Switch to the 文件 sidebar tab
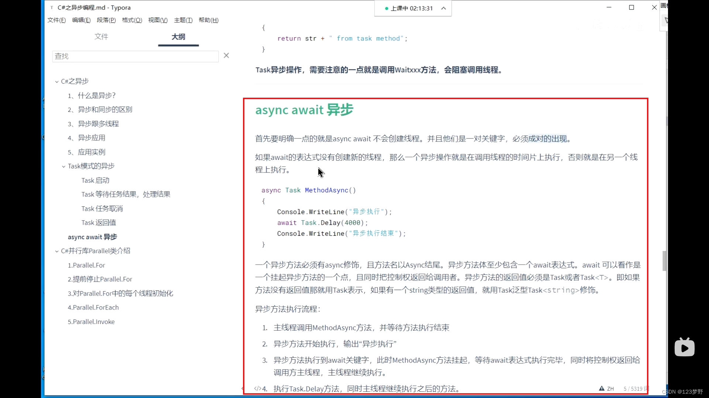The height and width of the screenshot is (398, 709). coord(102,36)
